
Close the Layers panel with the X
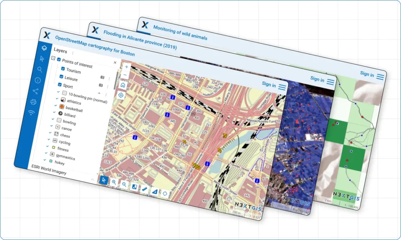click(x=115, y=63)
